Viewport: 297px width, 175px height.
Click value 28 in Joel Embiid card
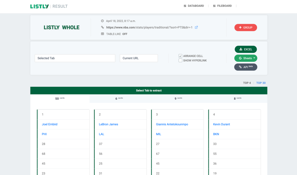[43, 144]
